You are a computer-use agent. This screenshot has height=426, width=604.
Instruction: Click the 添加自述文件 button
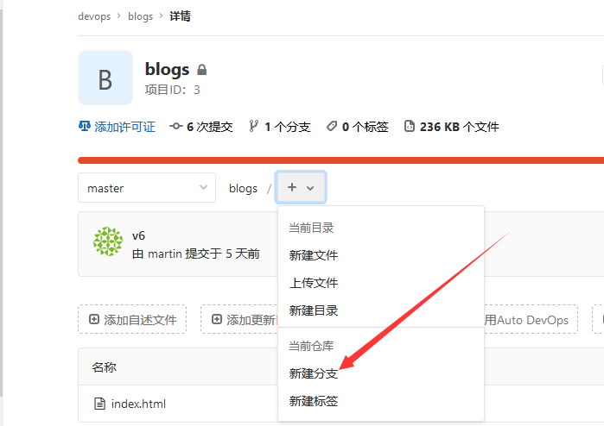(132, 320)
